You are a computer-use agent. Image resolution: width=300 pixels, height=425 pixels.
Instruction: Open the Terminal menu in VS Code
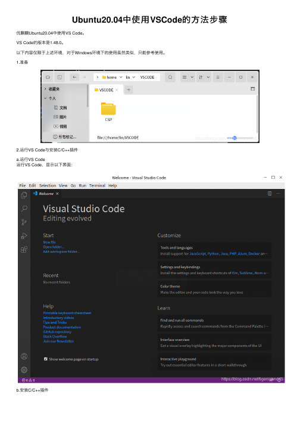tap(97, 185)
